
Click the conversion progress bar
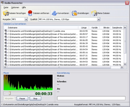pyautogui.click(x=91, y=98)
